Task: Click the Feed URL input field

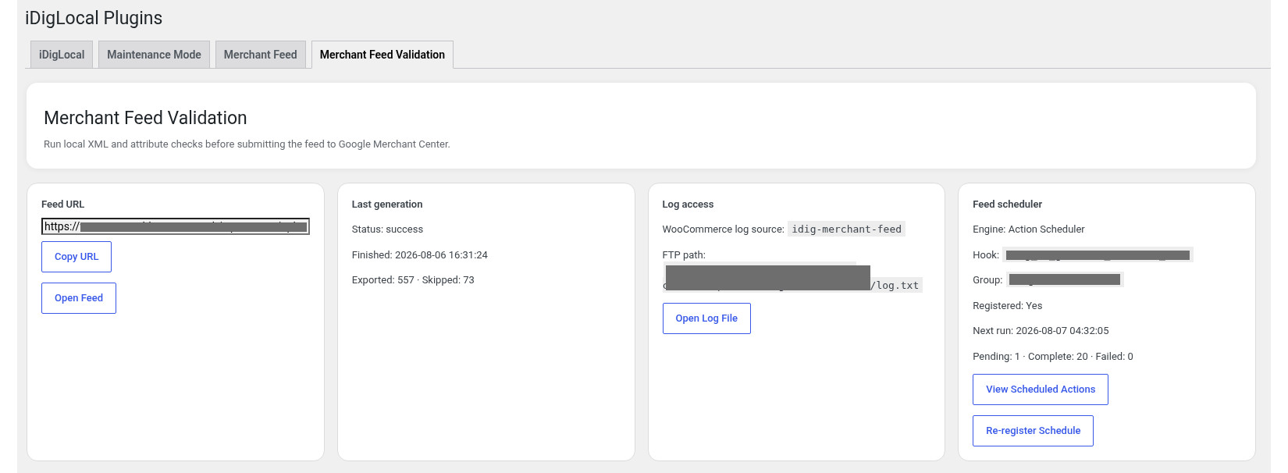Action: pos(176,226)
